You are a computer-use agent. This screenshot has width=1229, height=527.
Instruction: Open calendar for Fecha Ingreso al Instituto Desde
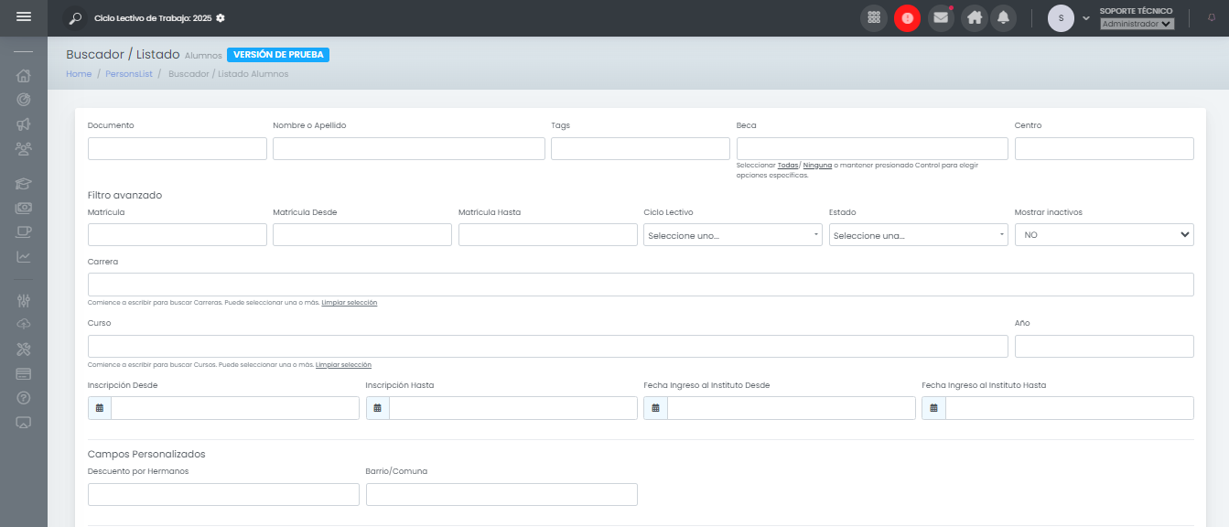click(x=655, y=408)
